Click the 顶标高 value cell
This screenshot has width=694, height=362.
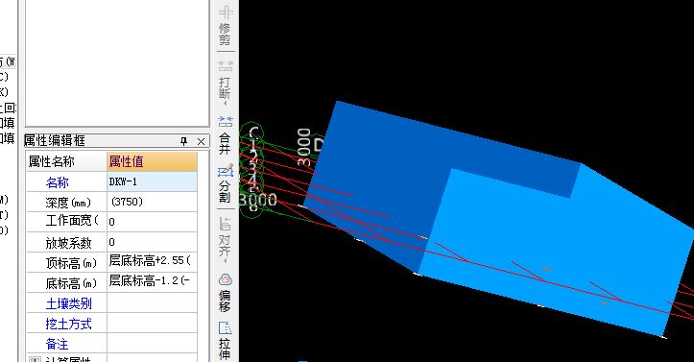tap(152, 262)
